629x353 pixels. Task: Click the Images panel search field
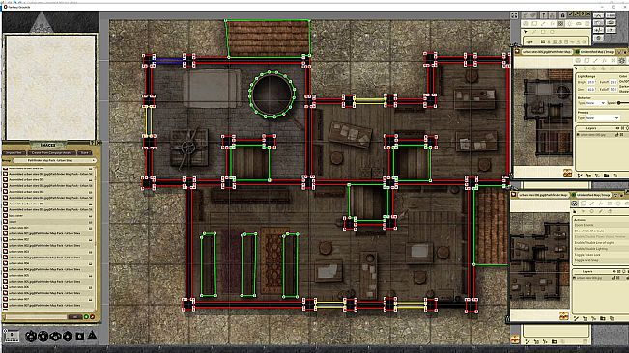pyautogui.click(x=36, y=317)
